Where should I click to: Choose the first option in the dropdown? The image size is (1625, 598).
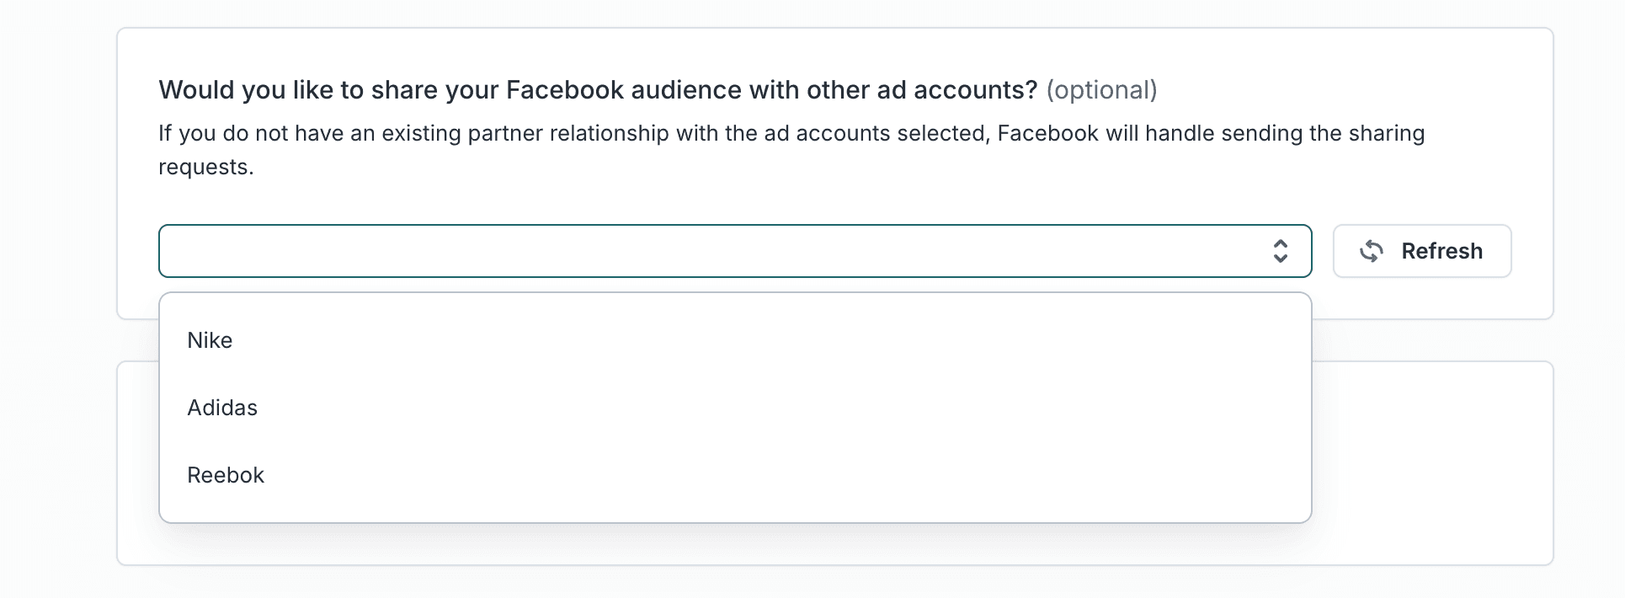pos(210,340)
